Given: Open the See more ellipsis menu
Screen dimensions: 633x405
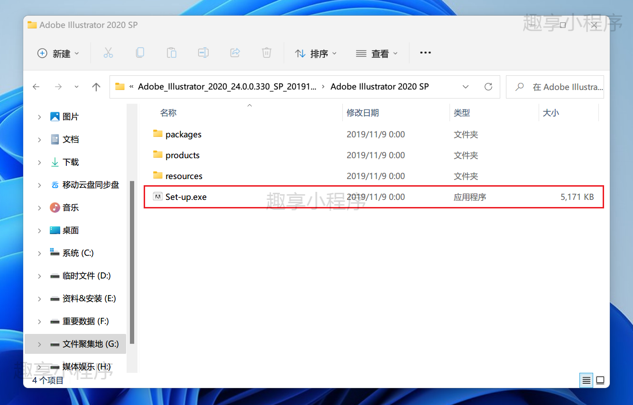Looking at the screenshot, I should pos(425,53).
